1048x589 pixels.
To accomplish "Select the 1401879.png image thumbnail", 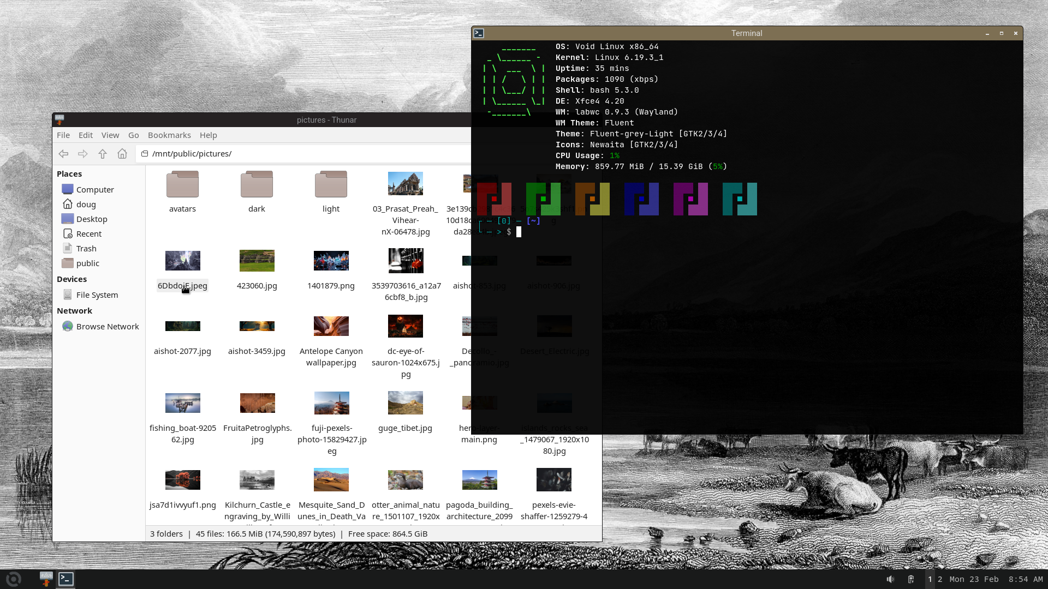I will (331, 261).
